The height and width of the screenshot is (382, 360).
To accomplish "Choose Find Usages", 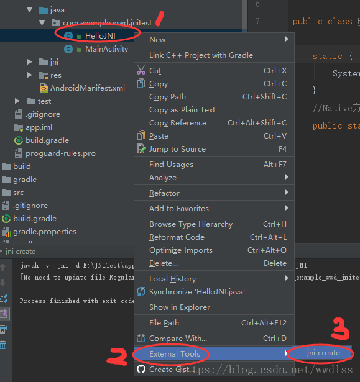I will tap(214, 165).
